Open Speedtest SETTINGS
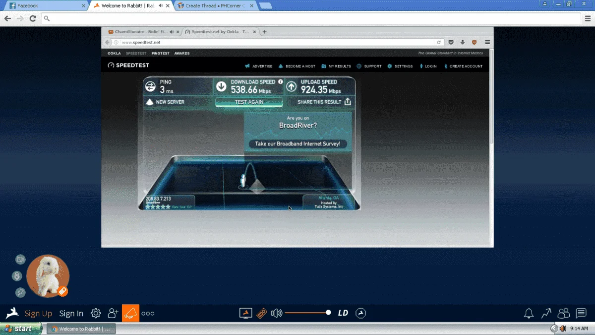 coord(400,66)
